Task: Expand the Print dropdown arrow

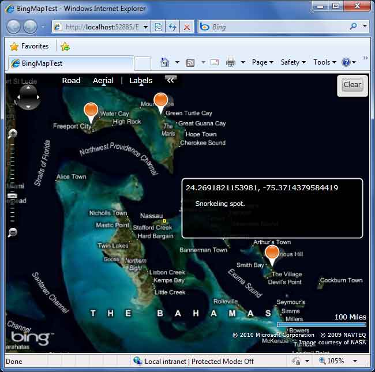Action: coord(243,62)
